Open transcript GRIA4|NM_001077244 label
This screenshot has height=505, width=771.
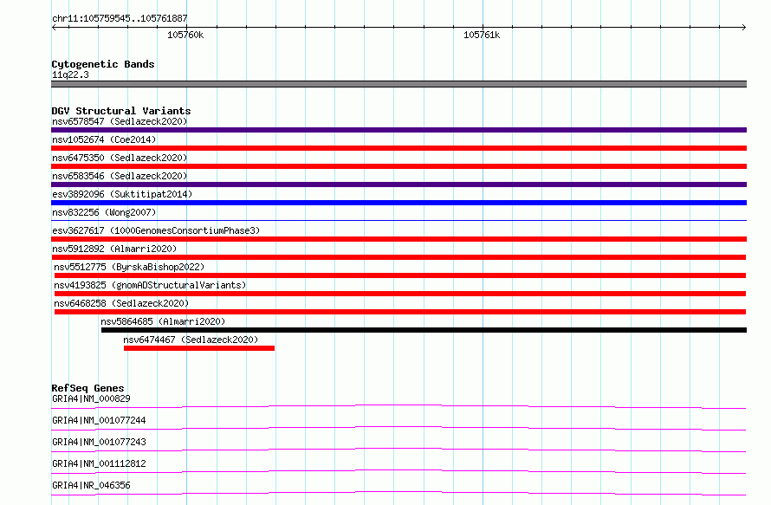[99, 420]
